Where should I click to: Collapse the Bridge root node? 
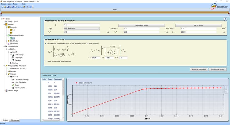coord(2,19)
